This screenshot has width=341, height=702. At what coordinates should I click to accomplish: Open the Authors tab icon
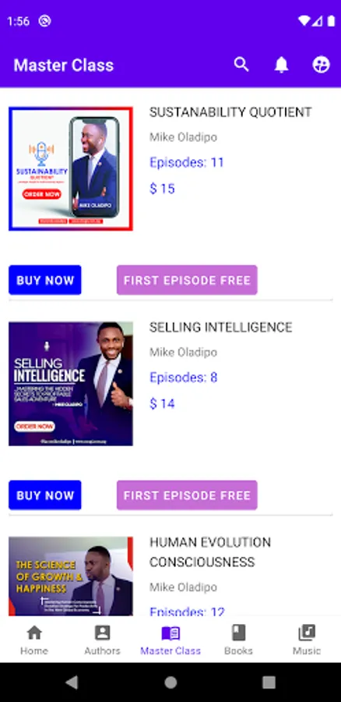pyautogui.click(x=102, y=633)
